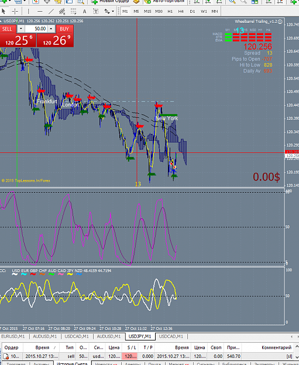
Task: Open the USDJPY,M1 chart tab
Action: 140,336
